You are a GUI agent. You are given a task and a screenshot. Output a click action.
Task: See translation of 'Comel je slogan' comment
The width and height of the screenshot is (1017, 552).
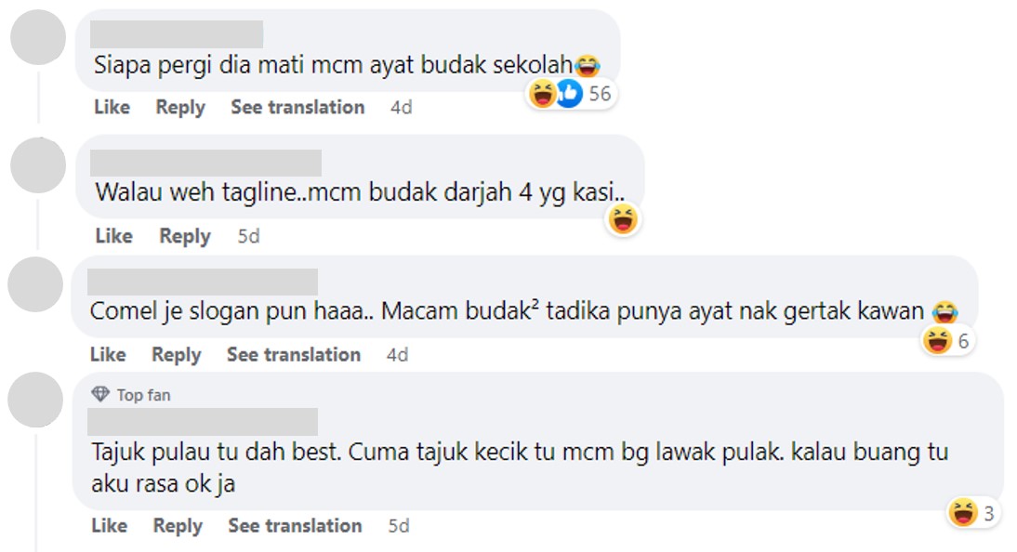coord(294,354)
